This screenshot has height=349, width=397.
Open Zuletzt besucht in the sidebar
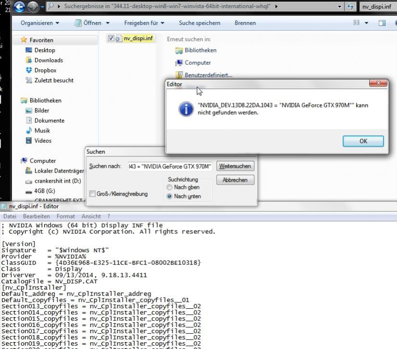(54, 81)
